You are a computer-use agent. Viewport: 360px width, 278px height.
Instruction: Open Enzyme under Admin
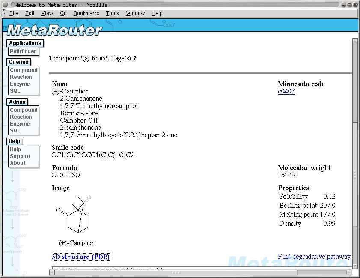coord(20,124)
